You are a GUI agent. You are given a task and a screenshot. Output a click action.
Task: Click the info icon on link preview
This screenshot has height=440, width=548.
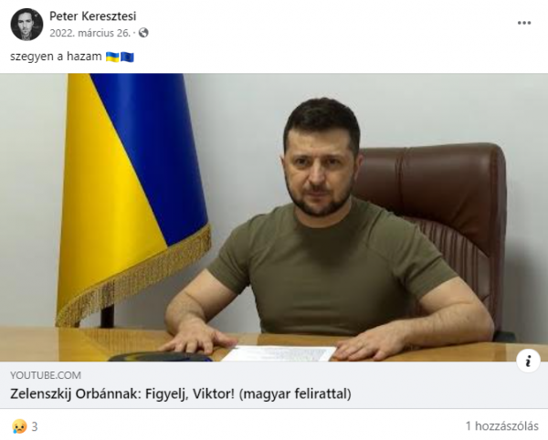(x=528, y=361)
